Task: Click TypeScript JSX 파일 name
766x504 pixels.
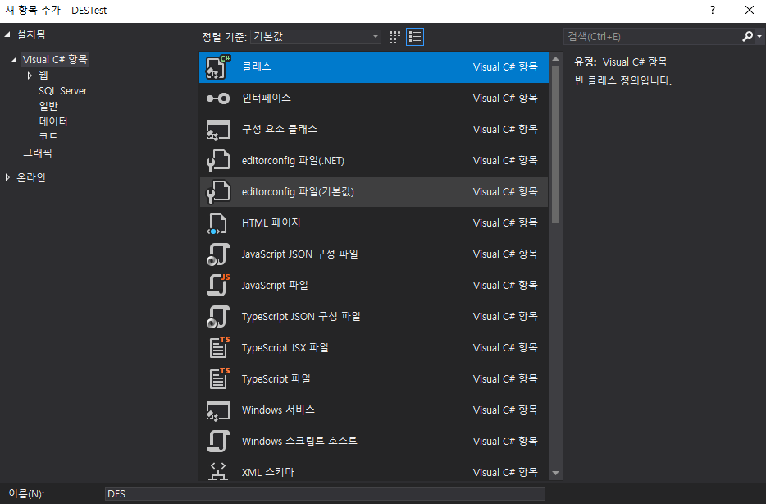Action: tap(285, 347)
